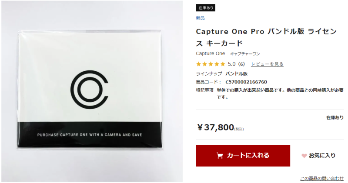Open この商品の問い合わせ inquiry link
348x183 pixels.
pos(322,178)
